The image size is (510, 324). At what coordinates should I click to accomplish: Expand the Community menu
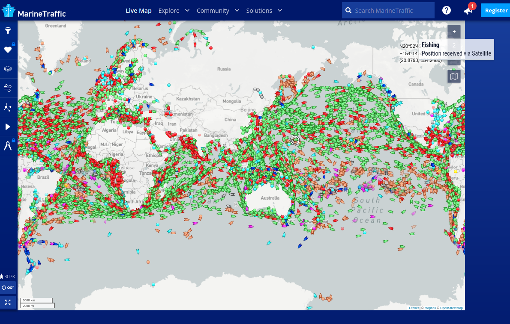[x=218, y=11]
